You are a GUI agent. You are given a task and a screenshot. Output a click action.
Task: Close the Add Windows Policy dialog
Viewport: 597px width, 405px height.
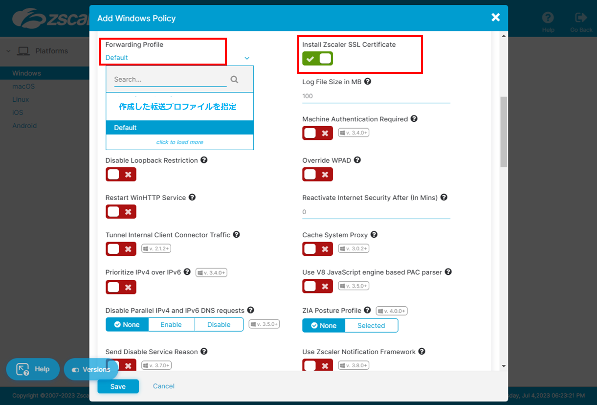coord(495,18)
